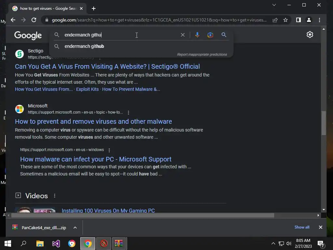Viewport: 333px width, 250px height.
Task: Open 'How malware can infect your PC' result
Action: 96,159
